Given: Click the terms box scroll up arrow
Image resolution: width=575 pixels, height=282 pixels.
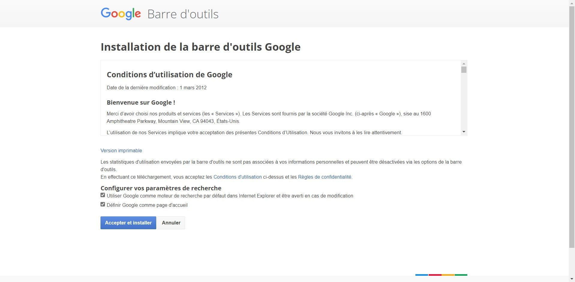Looking at the screenshot, I should (x=464, y=64).
